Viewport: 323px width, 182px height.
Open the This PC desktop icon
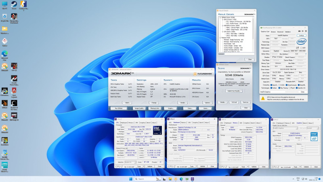4,5
